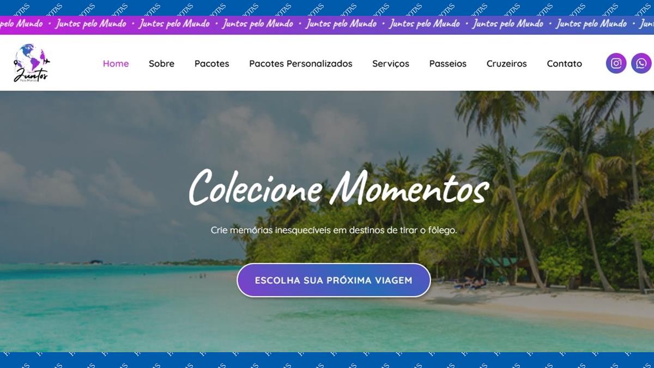Click the Crie memórias inesquecíveis subtitle text
The image size is (654, 368).
(x=334, y=230)
